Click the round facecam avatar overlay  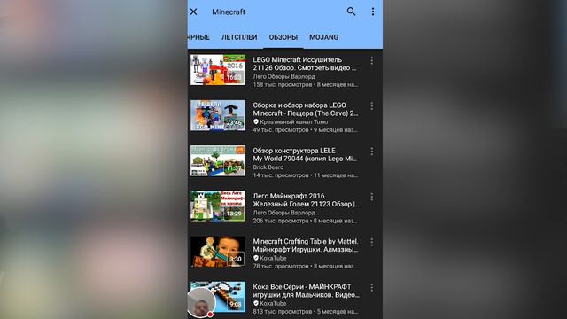pos(201,303)
